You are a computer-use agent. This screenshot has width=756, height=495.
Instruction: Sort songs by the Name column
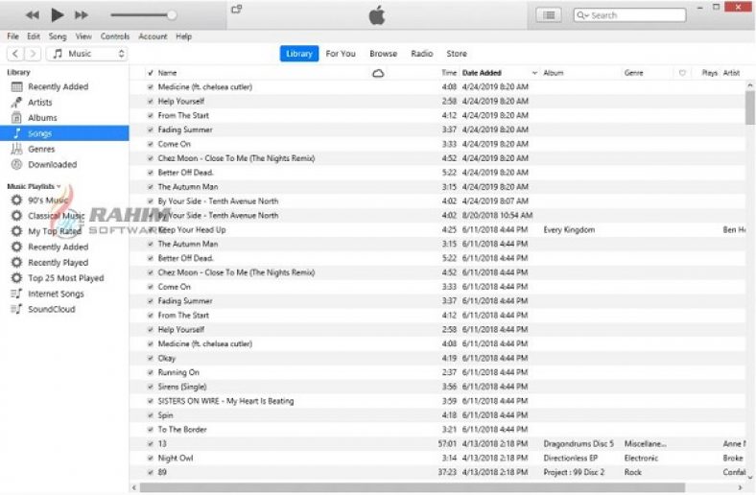click(167, 73)
